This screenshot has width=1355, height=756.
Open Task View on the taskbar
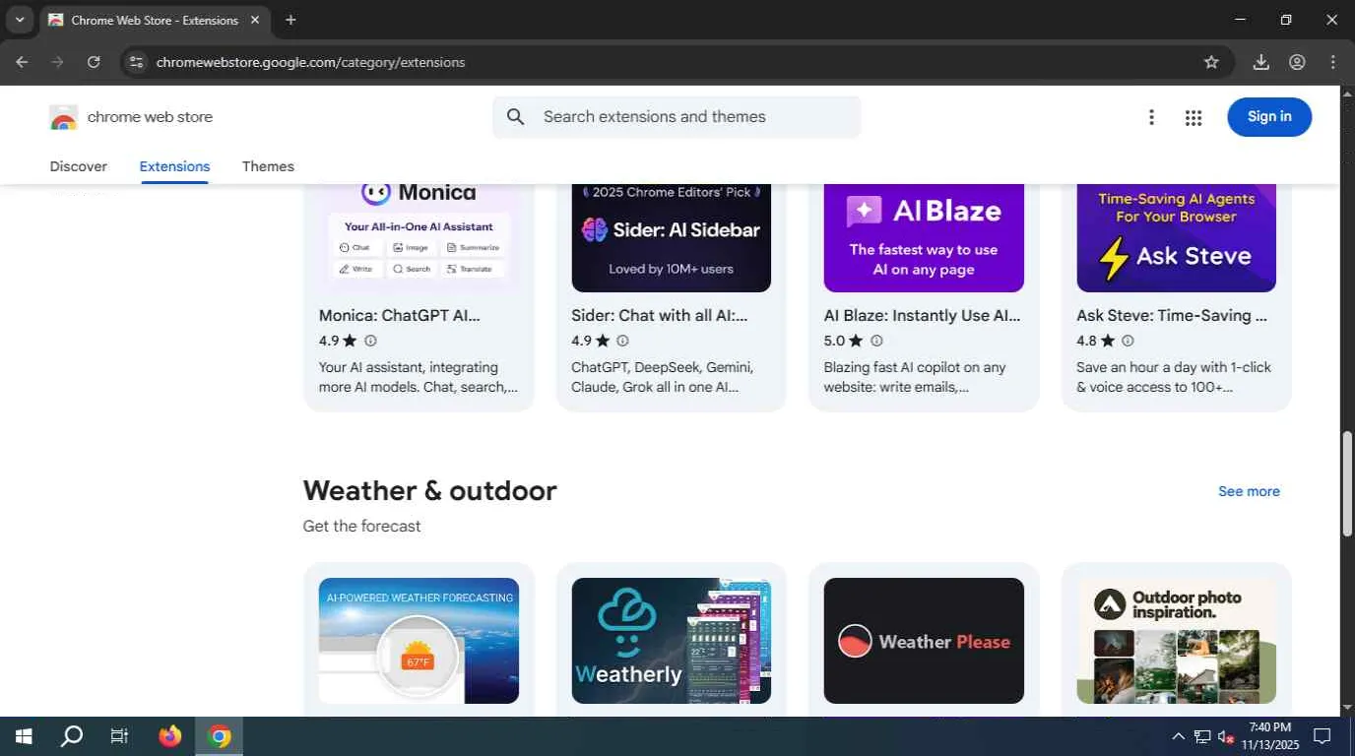coord(119,736)
